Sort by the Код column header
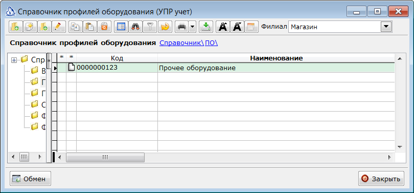Viewport: 414px width, 193px height. coord(117,58)
